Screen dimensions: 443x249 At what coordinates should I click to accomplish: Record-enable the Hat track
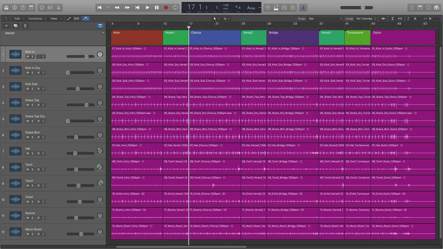[x=38, y=153]
